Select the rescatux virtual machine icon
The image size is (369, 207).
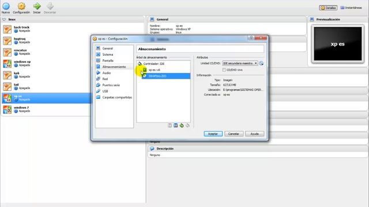click(7, 52)
